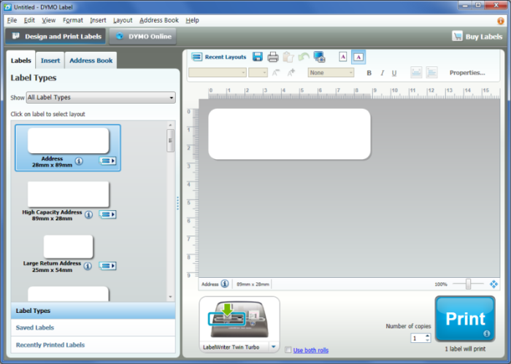Click the first alignment icon before Properties
511x364 pixels.
point(416,73)
